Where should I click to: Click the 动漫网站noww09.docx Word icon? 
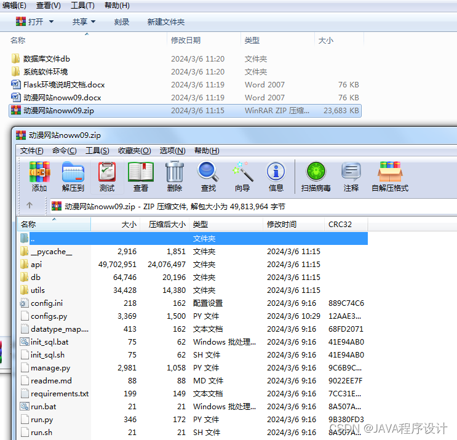[16, 97]
